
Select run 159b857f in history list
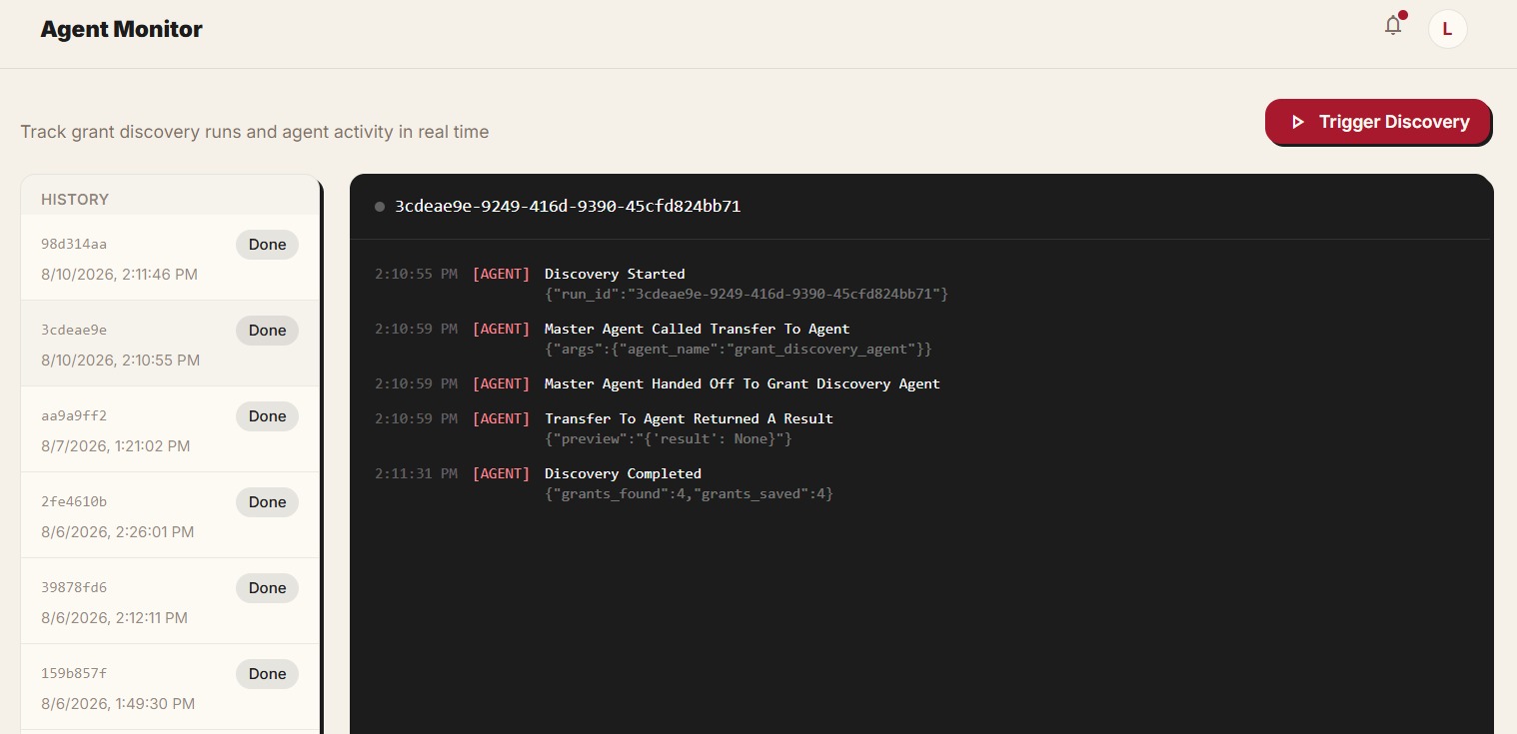pyautogui.click(x=170, y=687)
